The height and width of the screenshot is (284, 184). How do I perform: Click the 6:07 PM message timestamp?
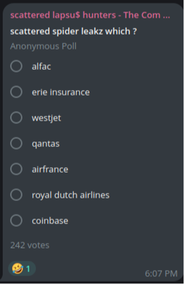[x=161, y=274]
